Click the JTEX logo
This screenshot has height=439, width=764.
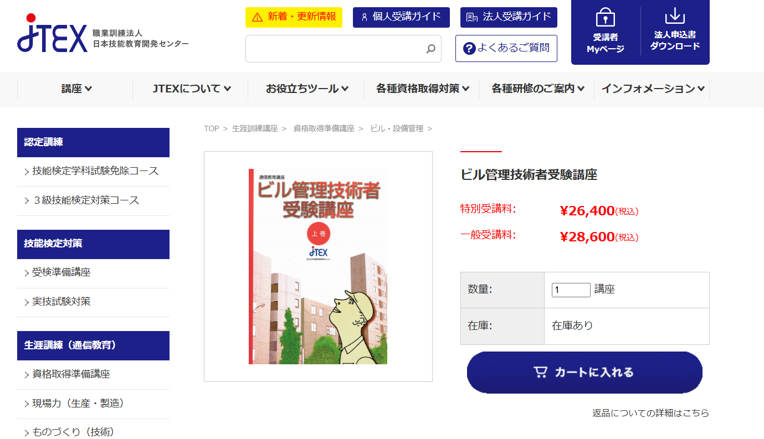click(53, 33)
